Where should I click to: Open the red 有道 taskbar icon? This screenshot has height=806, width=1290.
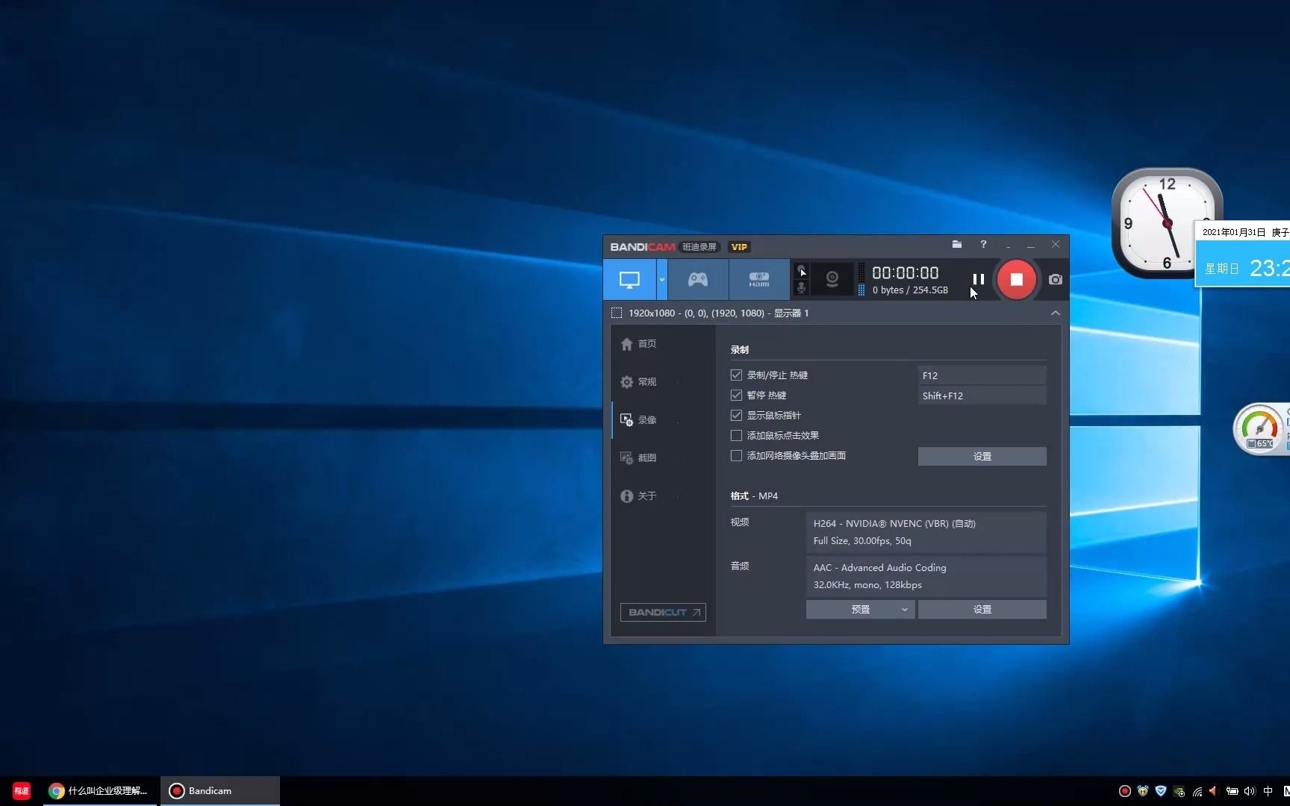pos(22,791)
